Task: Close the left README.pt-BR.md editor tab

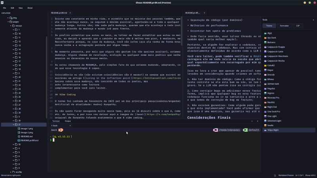Action: (x=70, y=13)
